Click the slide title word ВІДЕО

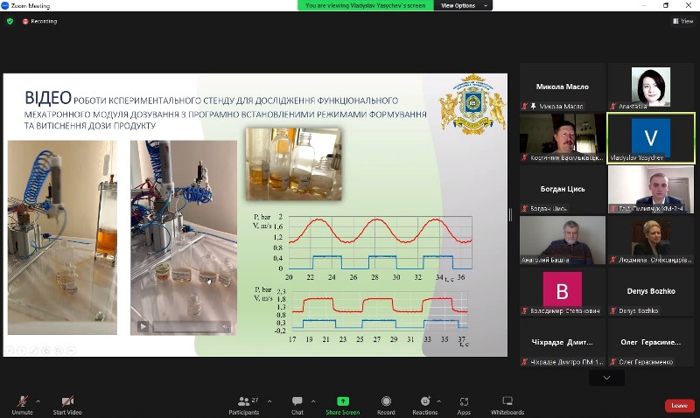[48, 98]
